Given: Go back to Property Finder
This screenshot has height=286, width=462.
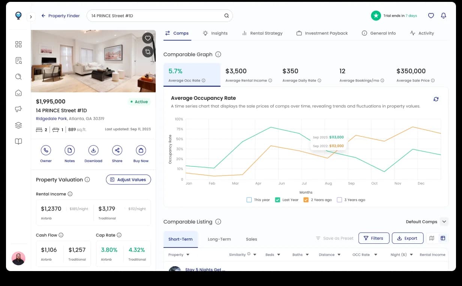Looking at the screenshot, I should tap(60, 16).
